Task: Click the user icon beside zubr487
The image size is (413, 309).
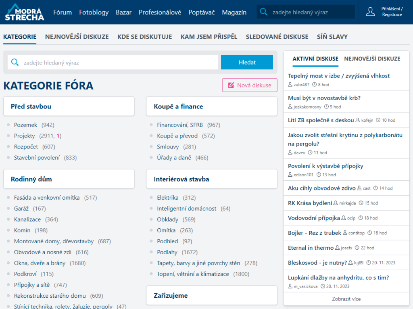Action: [290, 85]
